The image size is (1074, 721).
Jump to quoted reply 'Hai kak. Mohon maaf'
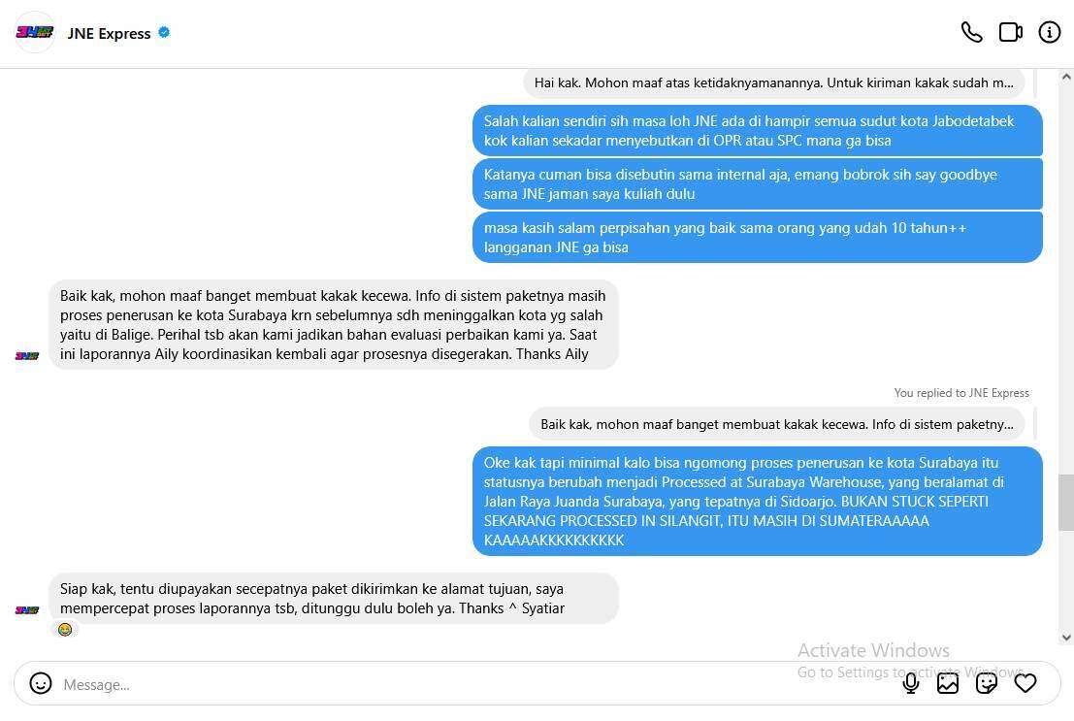[x=774, y=82]
